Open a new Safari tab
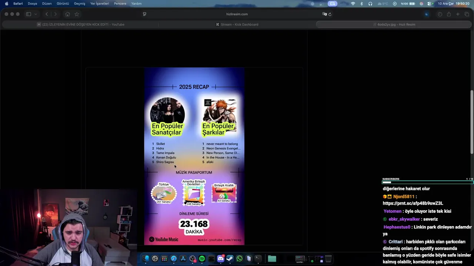Image resolution: width=474 pixels, height=266 pixels. [x=458, y=14]
